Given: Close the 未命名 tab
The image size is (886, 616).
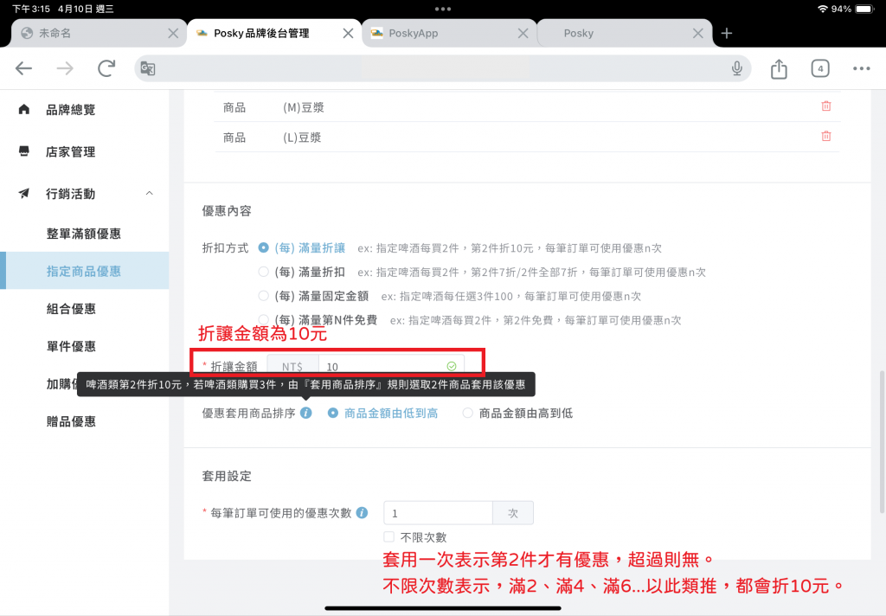Looking at the screenshot, I should click(x=173, y=34).
